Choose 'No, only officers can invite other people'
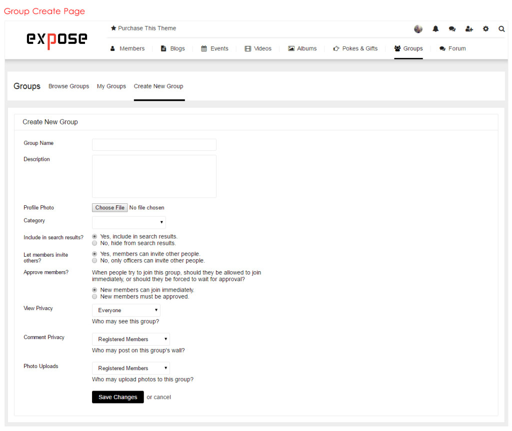Viewport: 512px width, 431px height. pyautogui.click(x=94, y=260)
